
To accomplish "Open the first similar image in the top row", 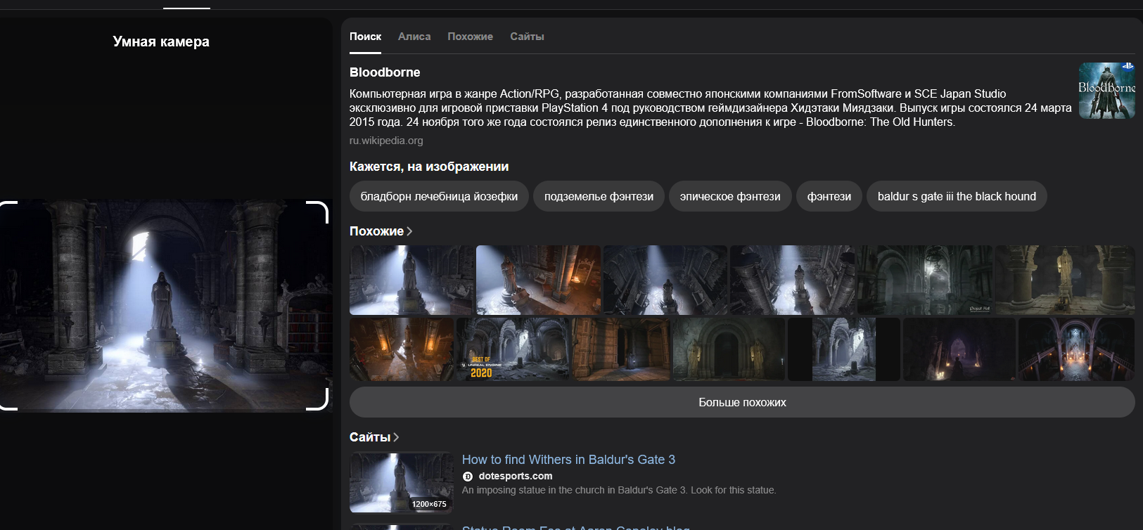I will (411, 280).
